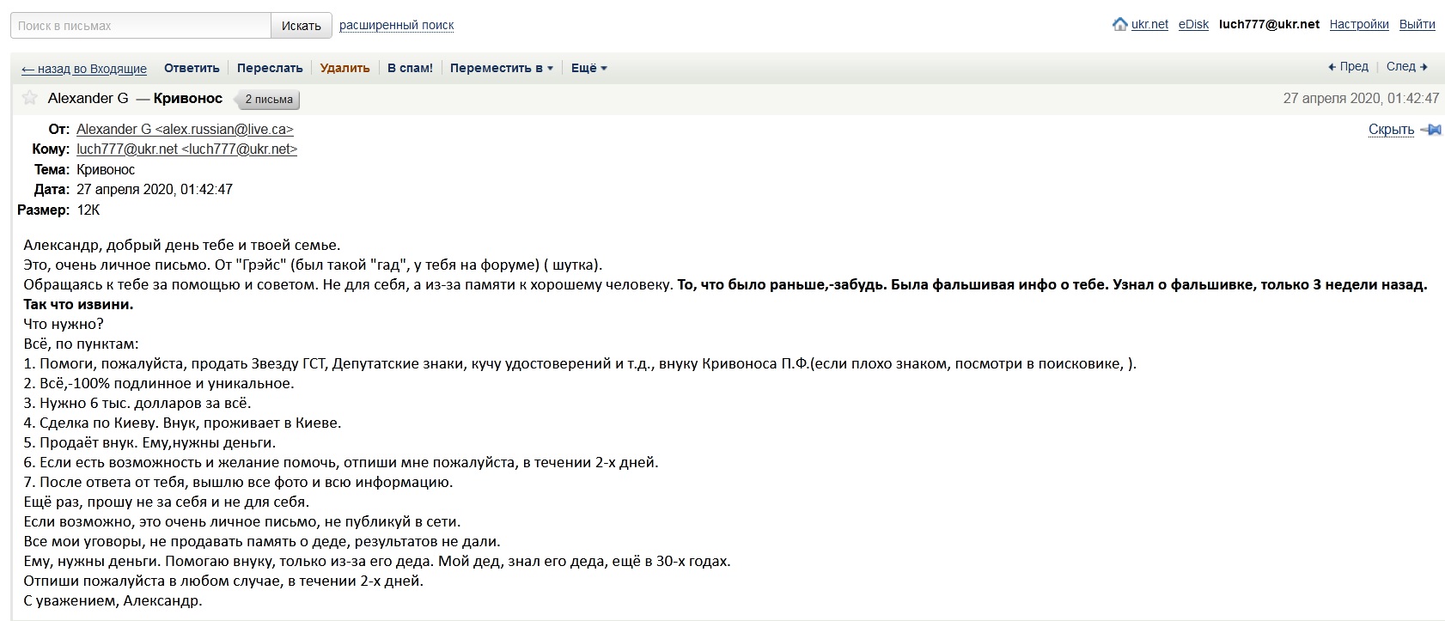Return to inbox via назад во Входящие
The width and height of the screenshot is (1445, 621).
click(84, 69)
